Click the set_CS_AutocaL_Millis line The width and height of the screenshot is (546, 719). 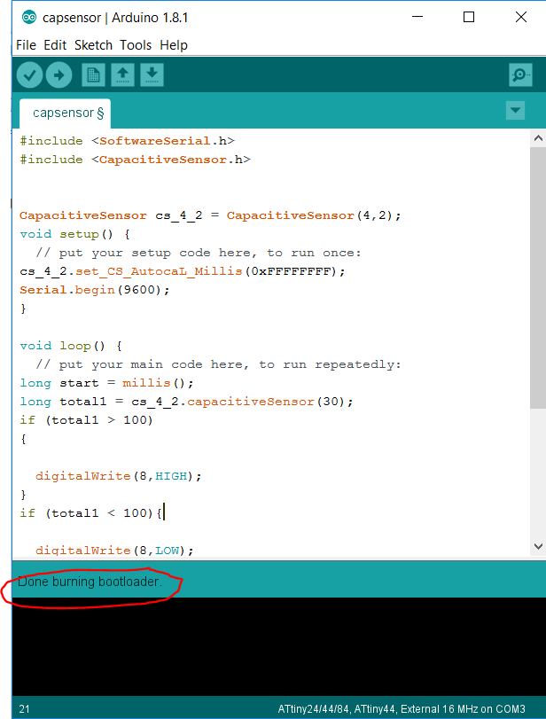(x=183, y=271)
